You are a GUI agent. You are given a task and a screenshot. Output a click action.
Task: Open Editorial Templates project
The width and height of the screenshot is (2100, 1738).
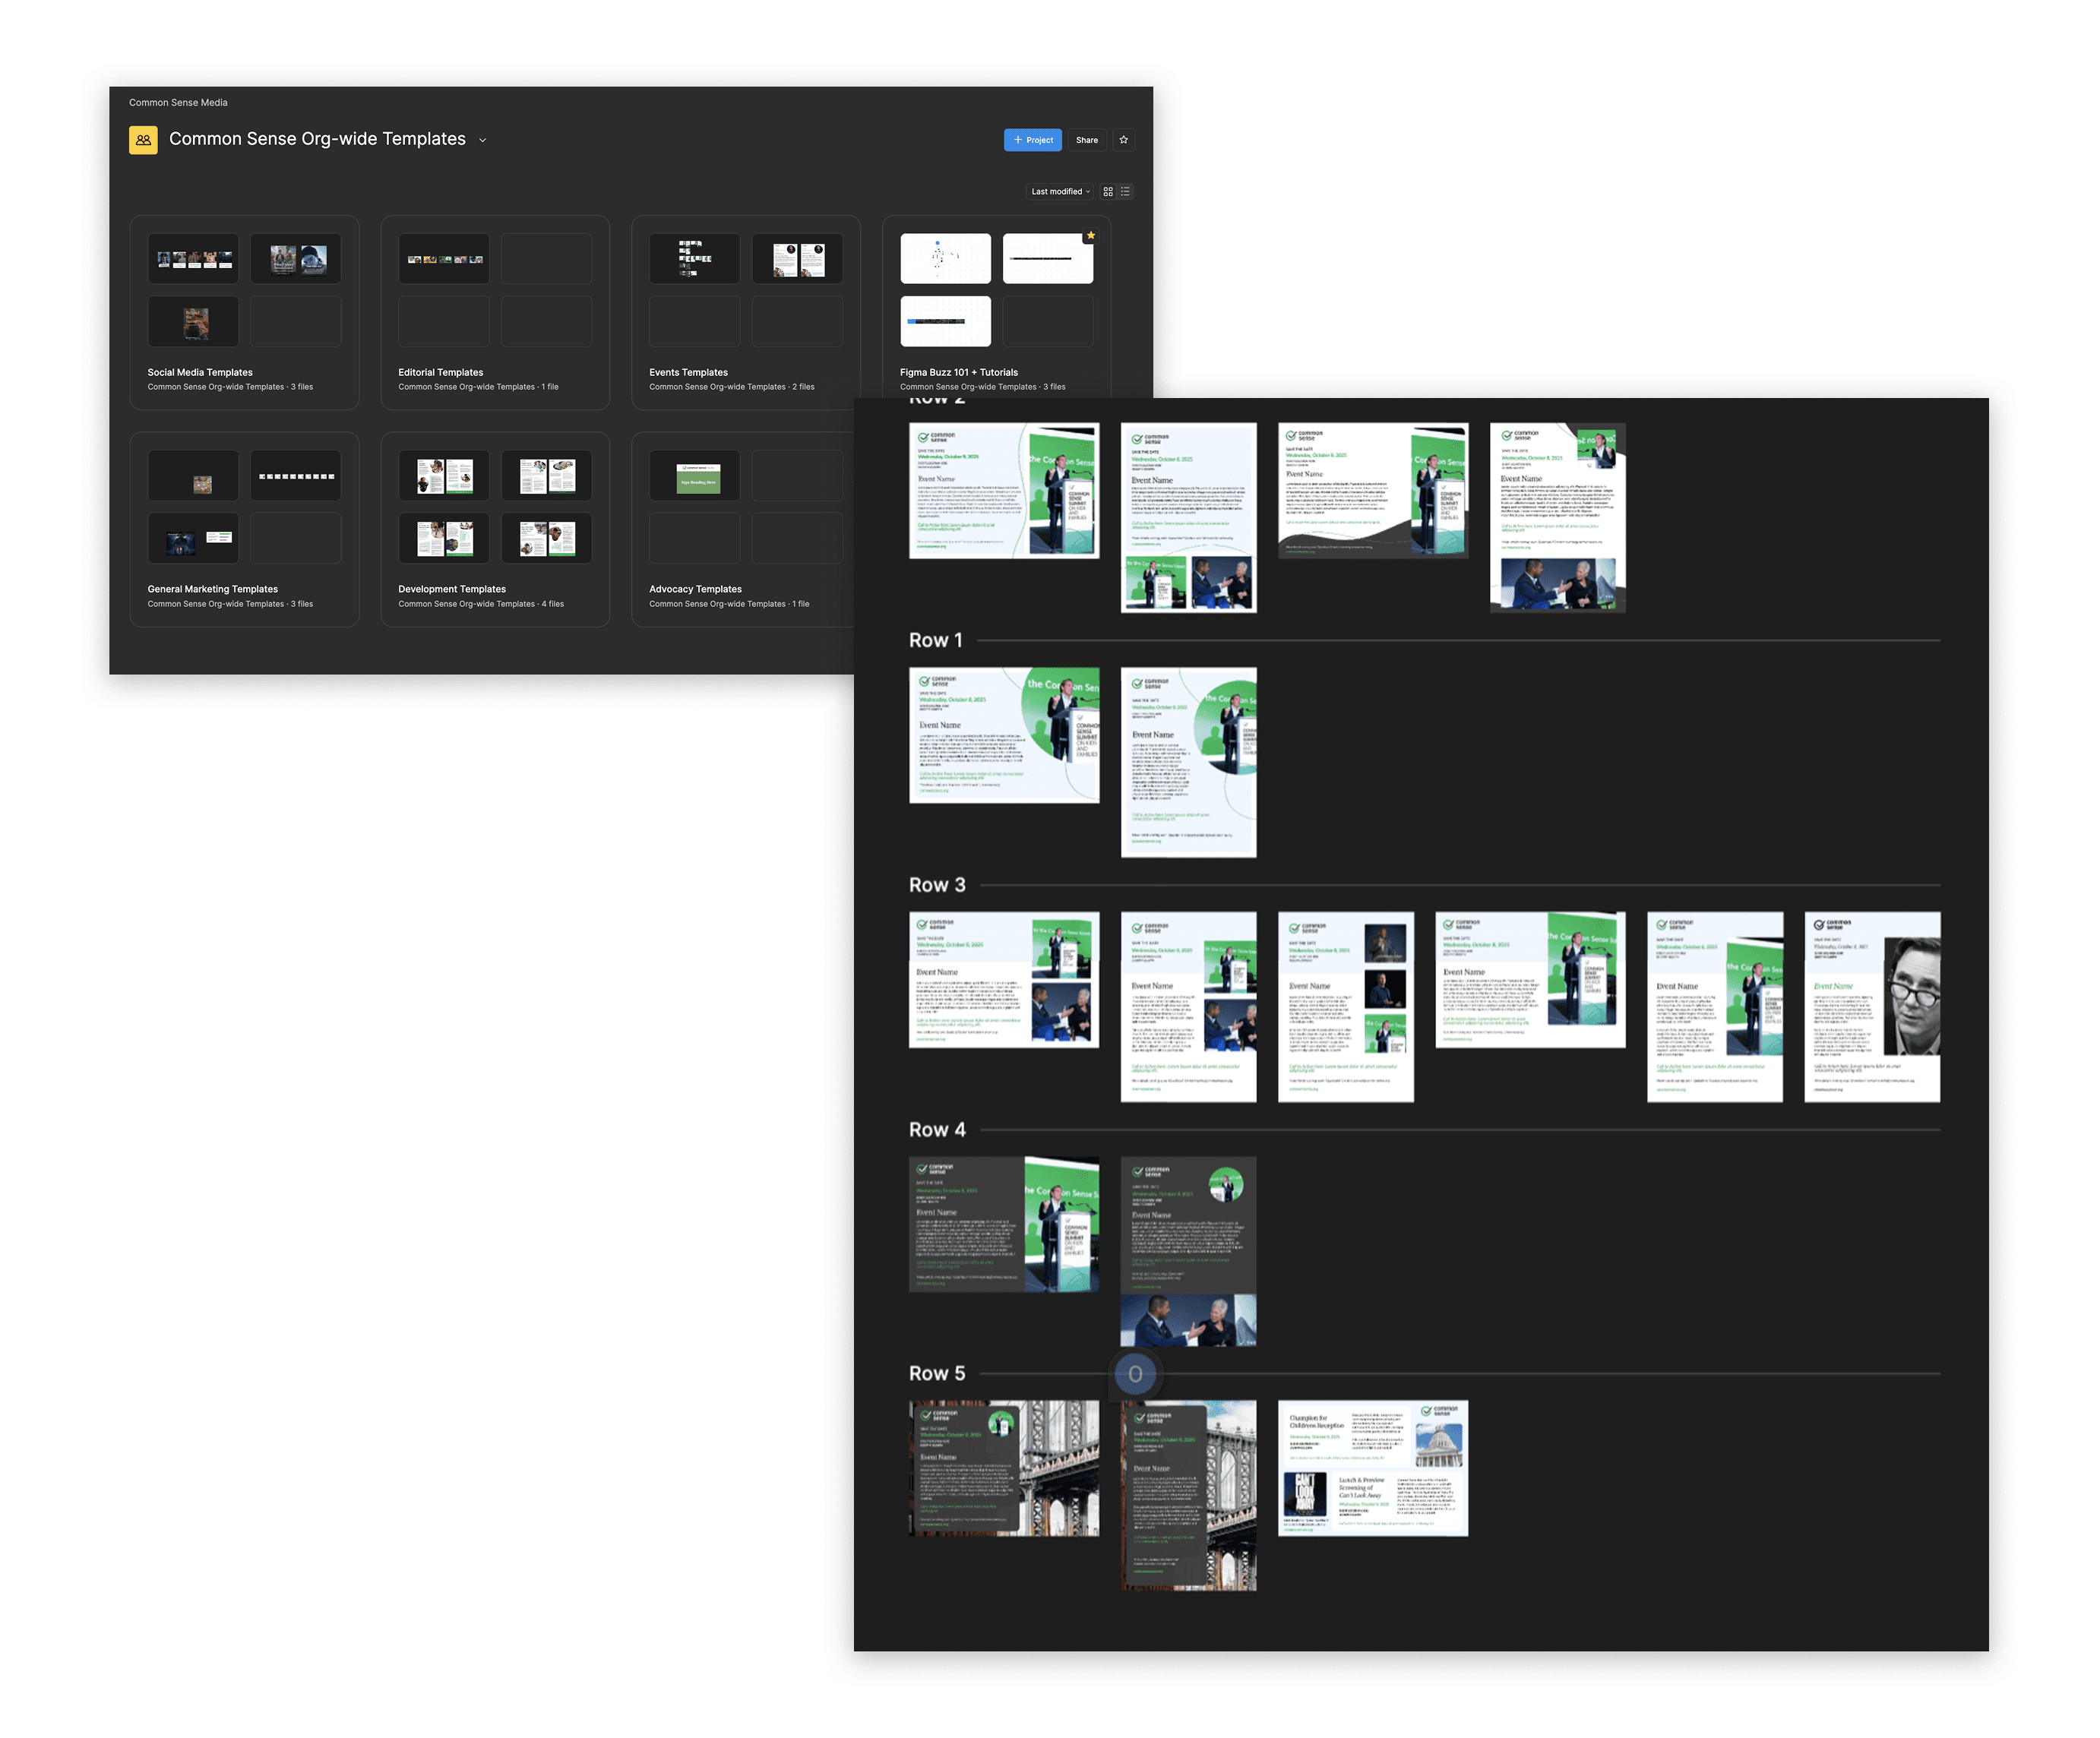(440, 372)
